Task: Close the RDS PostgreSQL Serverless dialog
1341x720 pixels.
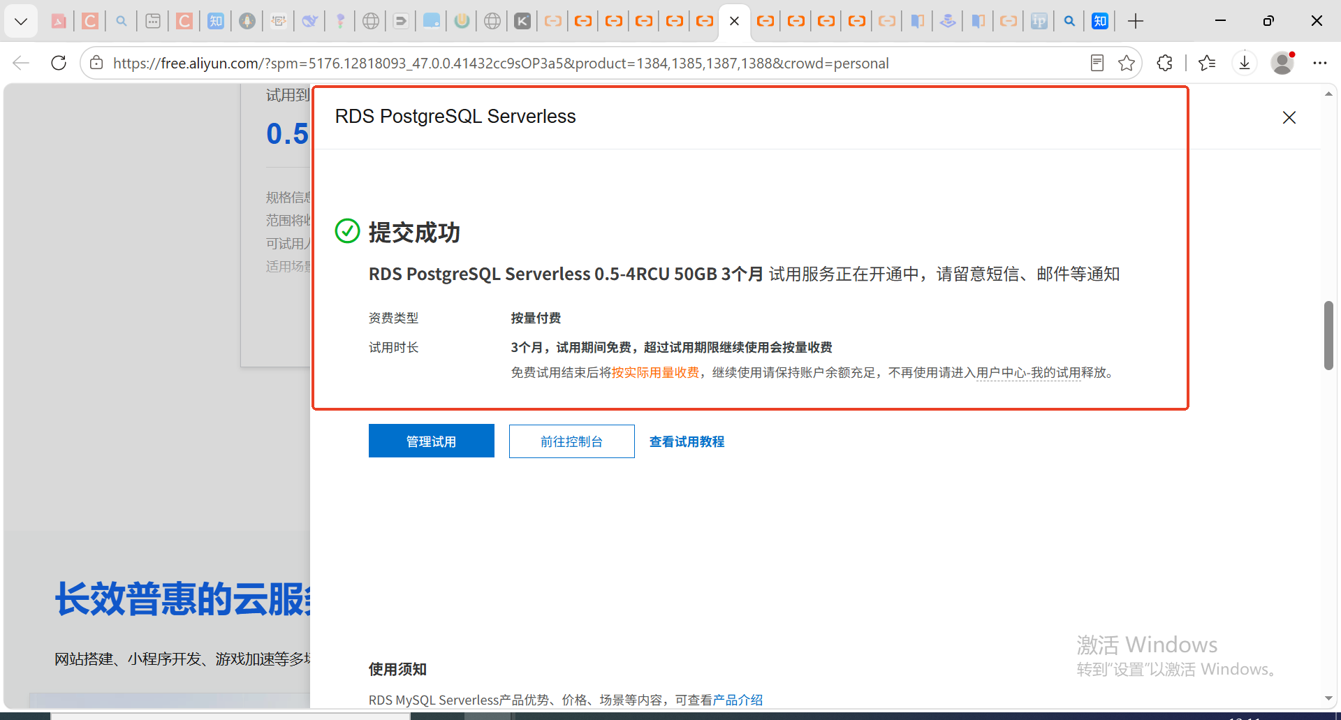Action: [1289, 117]
